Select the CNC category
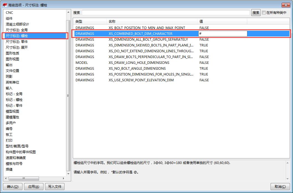This screenshot has width=293, height=193. click(x=9, y=13)
